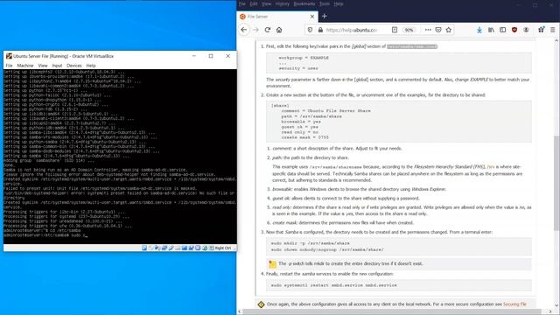Open the Firefox account icon
Viewport: 560px width, 315px height.
point(526,30)
